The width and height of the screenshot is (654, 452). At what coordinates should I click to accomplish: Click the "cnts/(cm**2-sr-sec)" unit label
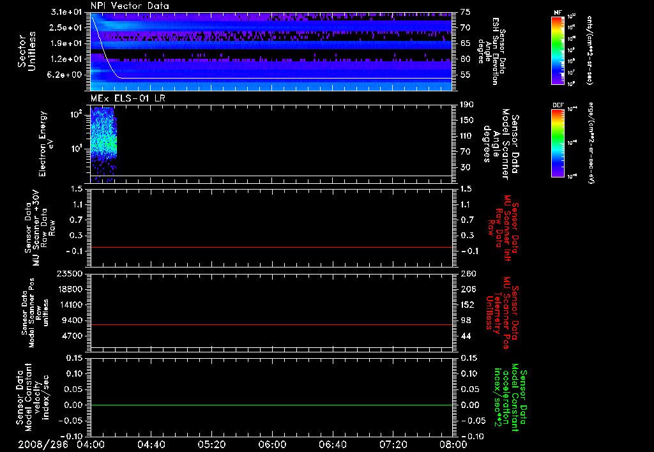pos(589,50)
